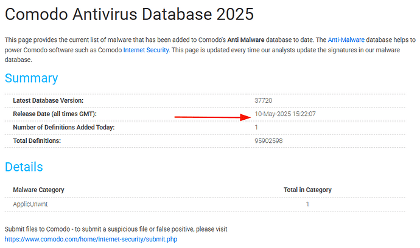
Task: Select the ApplicUnwnt category row
Action: coord(205,204)
